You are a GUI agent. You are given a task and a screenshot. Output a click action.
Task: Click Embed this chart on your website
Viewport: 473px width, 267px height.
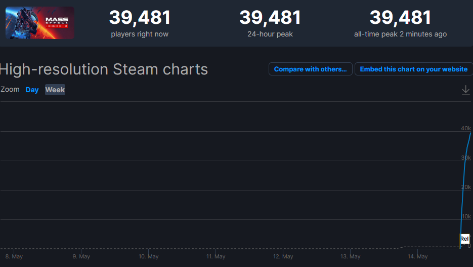(414, 69)
